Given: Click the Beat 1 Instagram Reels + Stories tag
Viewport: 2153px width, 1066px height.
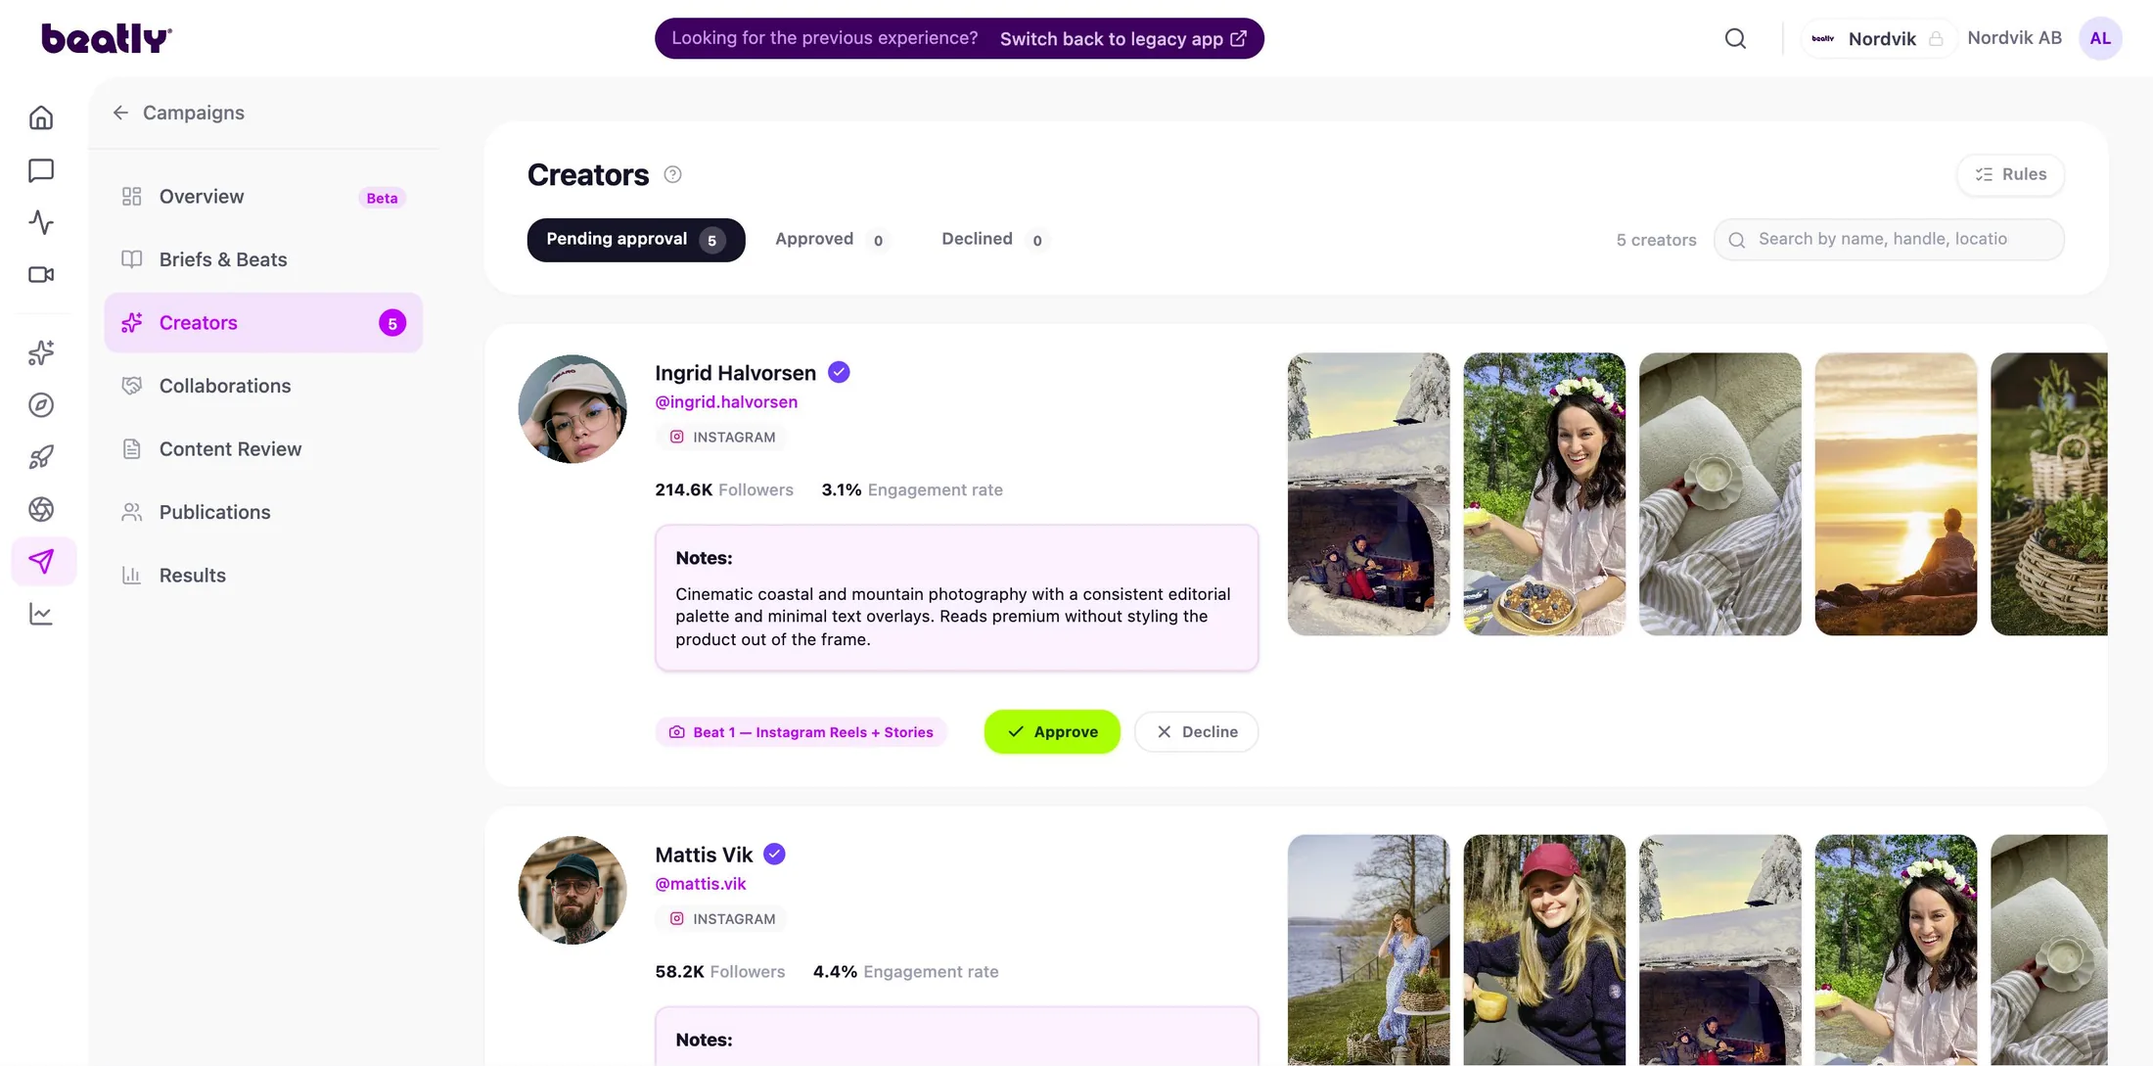Looking at the screenshot, I should pyautogui.click(x=802, y=732).
